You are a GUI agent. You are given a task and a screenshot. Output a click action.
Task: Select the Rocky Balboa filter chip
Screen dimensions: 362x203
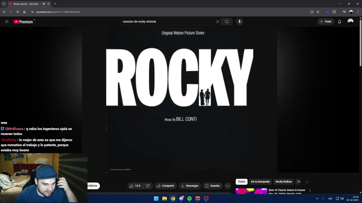coord(284,182)
